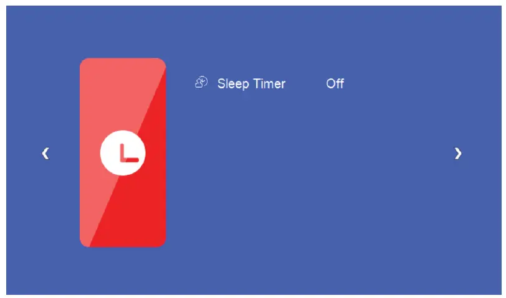Screen dimensions: 506x298
Task: Choose the Sleep Timer menu row
Action: click(x=270, y=83)
